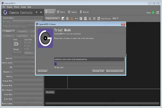Toggle the checkerboard pattern icon
Screen dimensions: 162x108
(85, 19)
